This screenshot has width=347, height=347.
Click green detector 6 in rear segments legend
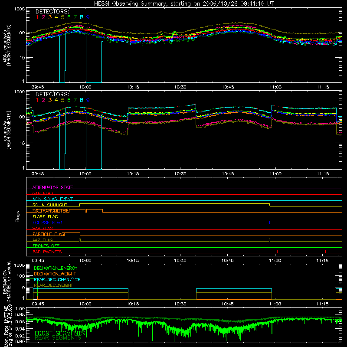[69, 100]
